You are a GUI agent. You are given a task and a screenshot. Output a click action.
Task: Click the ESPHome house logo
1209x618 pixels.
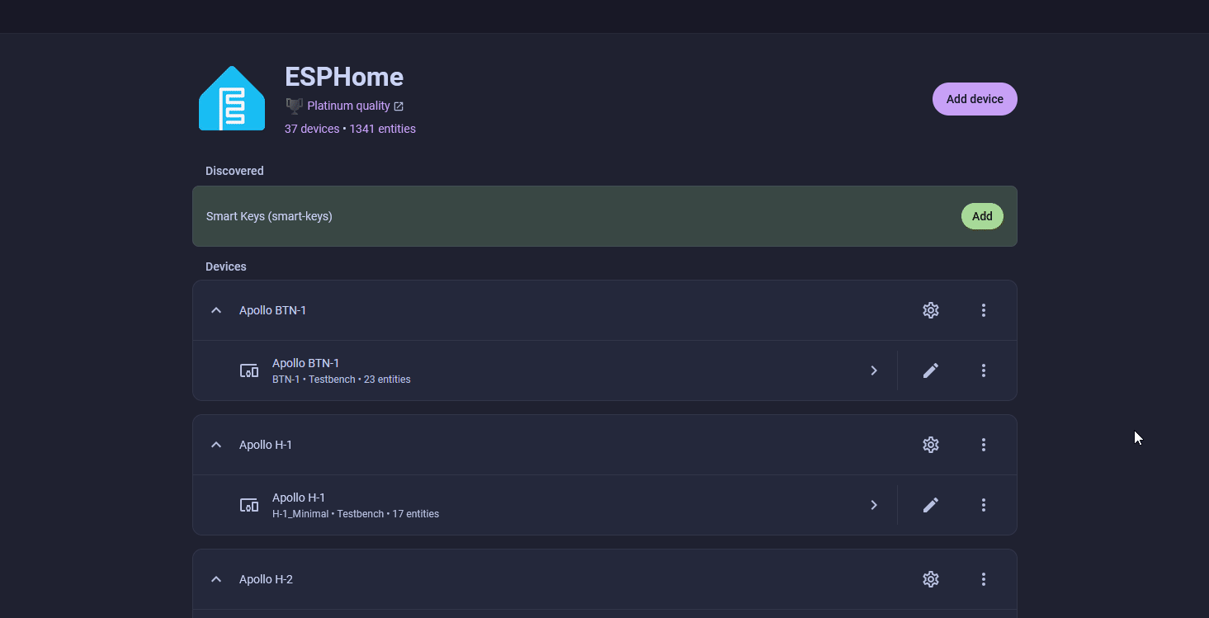tap(232, 99)
